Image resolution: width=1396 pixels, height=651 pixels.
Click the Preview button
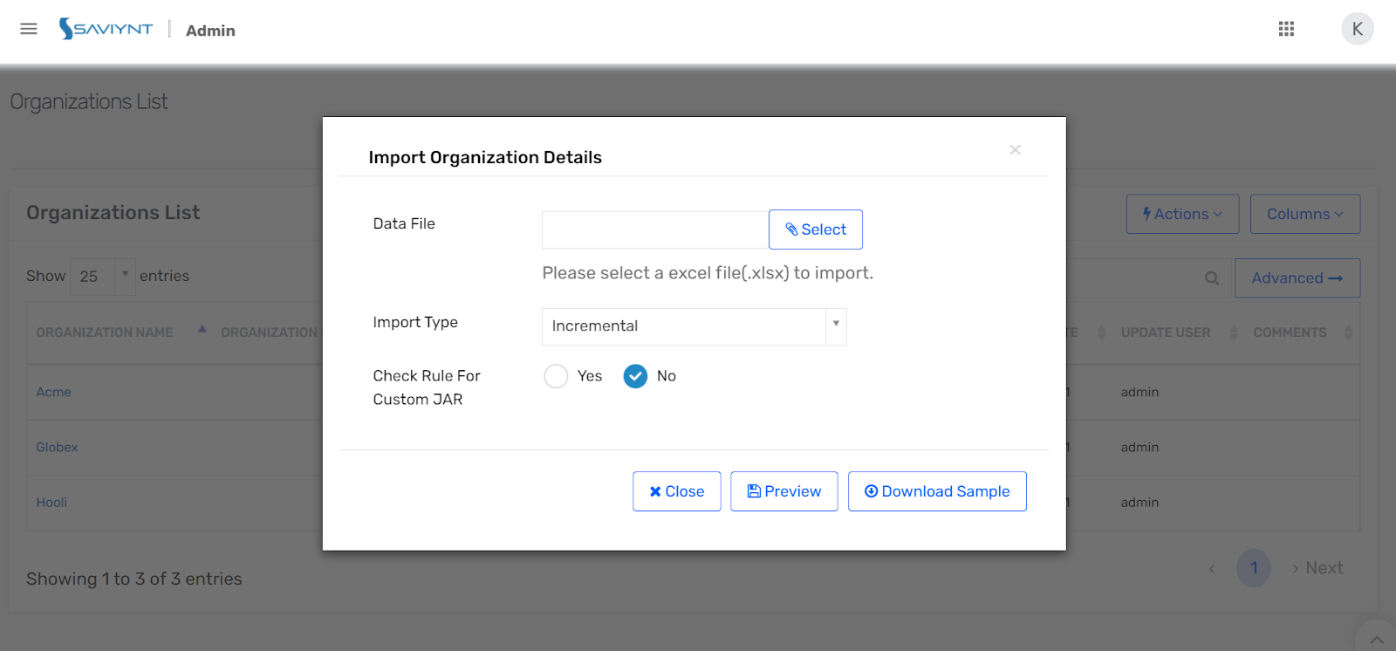tap(784, 491)
